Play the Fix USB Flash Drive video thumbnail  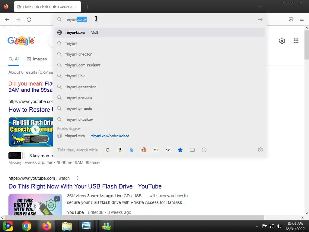(x=31, y=132)
